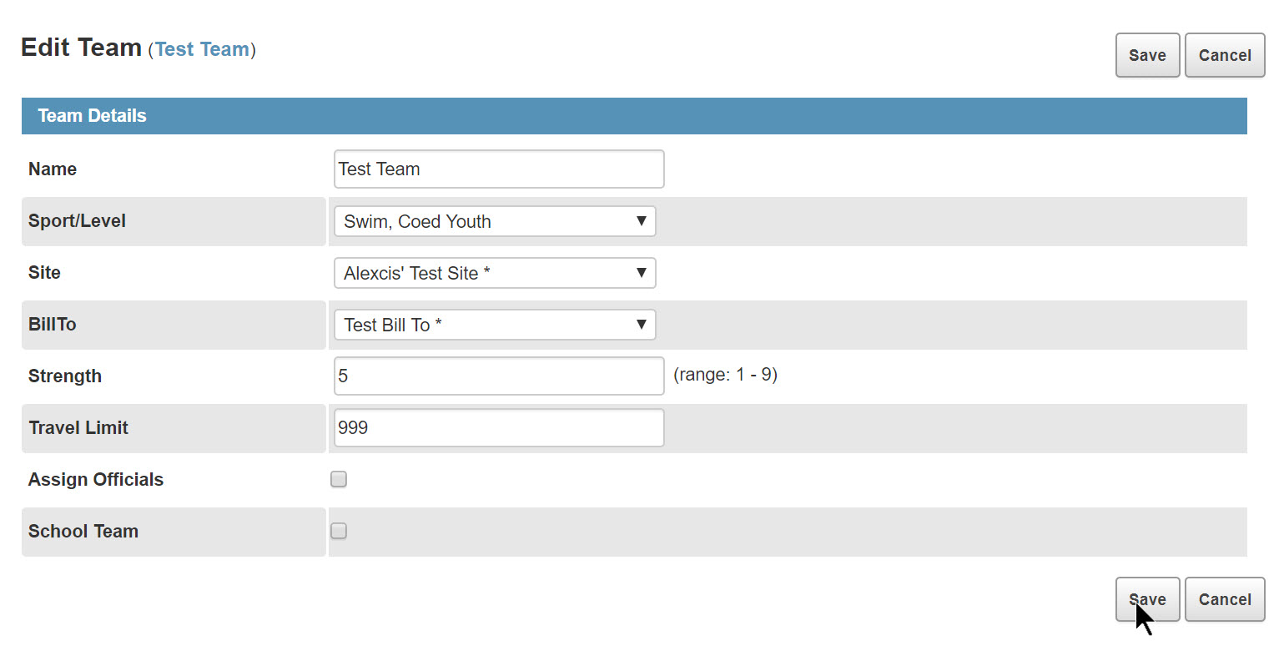
Task: Click the School Team label
Action: point(83,532)
